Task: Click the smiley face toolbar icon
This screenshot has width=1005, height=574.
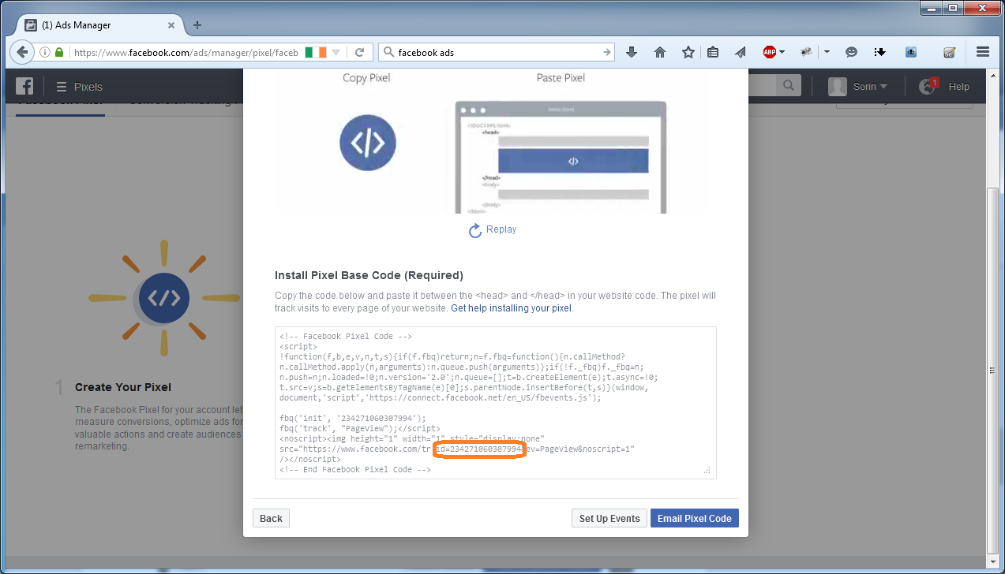Action: [852, 53]
